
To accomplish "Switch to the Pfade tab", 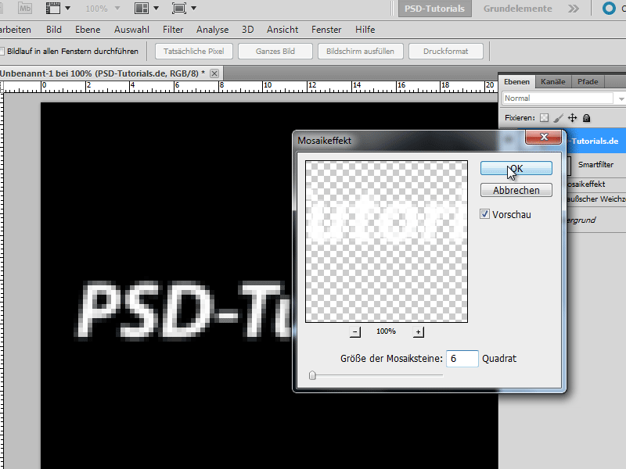I will (588, 82).
